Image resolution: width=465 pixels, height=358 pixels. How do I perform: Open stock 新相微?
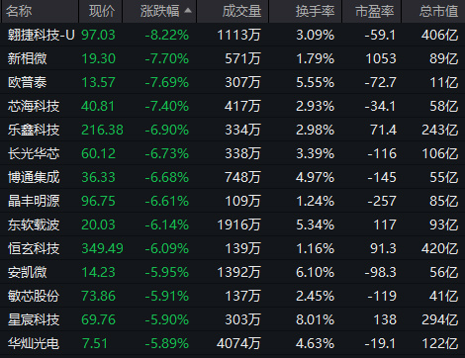pyautogui.click(x=28, y=58)
